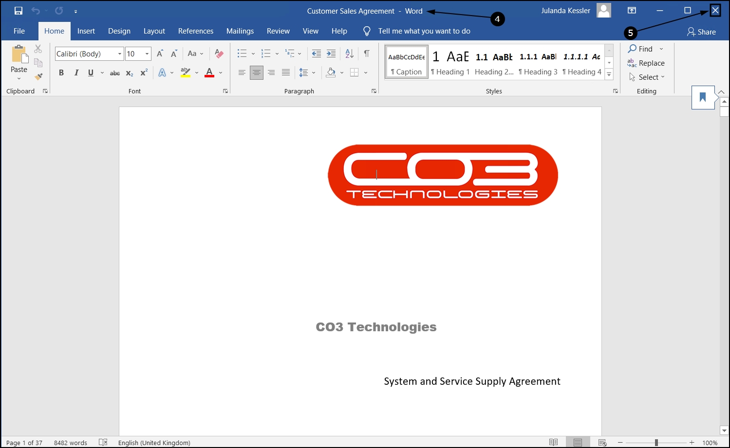
Task: Cut the selection with scissors icon
Action: point(38,49)
